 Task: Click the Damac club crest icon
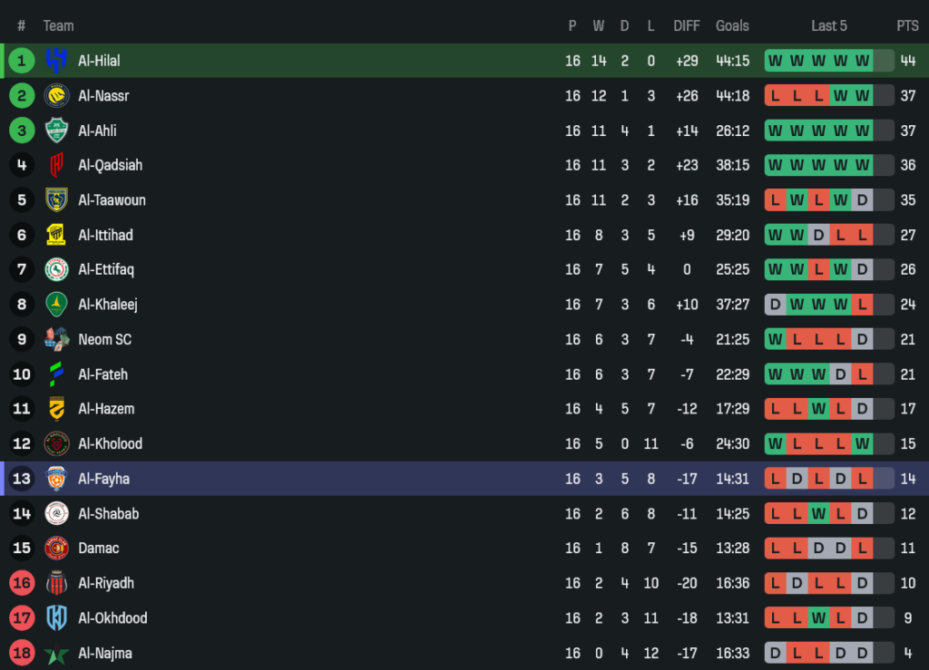(56, 548)
